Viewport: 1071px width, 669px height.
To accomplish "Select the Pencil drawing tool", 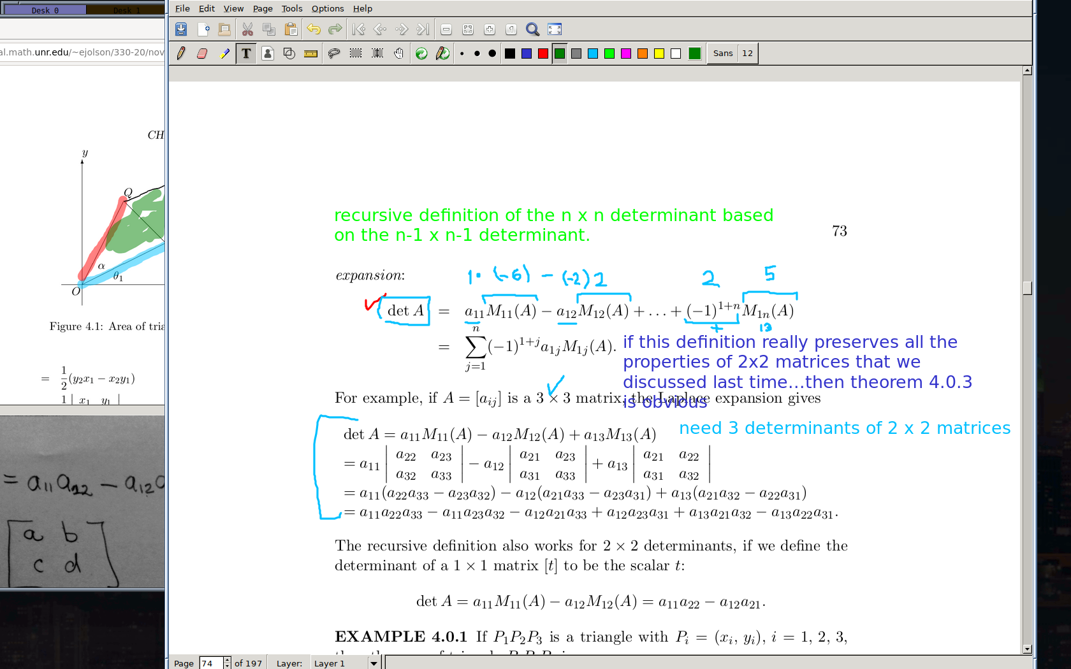I will (181, 54).
